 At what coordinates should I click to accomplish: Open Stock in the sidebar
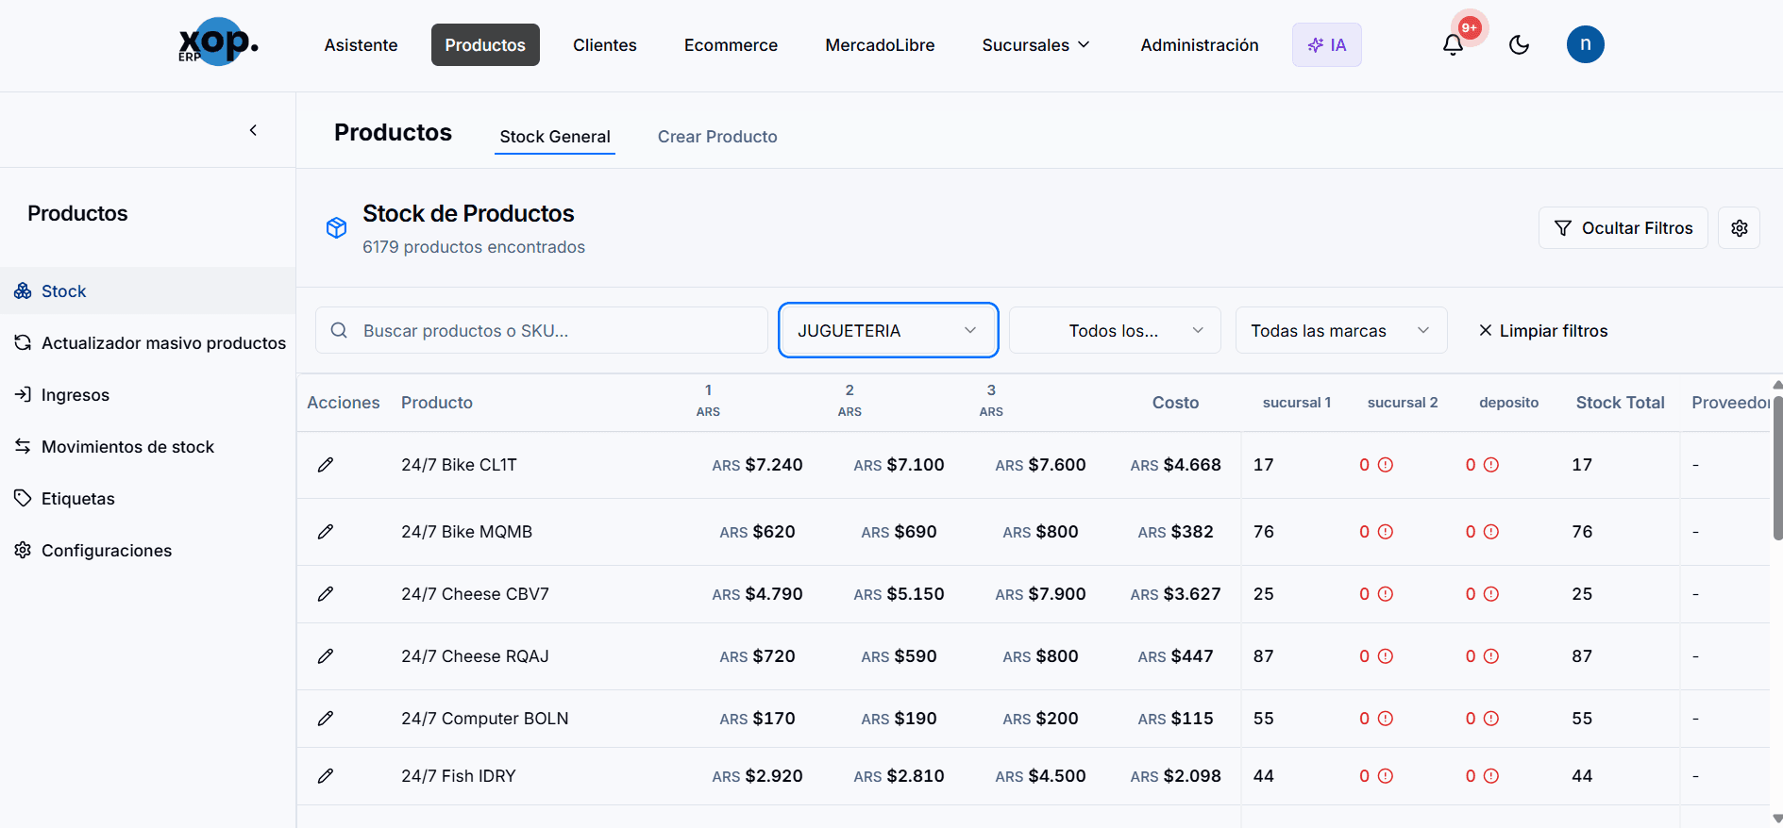coord(147,291)
